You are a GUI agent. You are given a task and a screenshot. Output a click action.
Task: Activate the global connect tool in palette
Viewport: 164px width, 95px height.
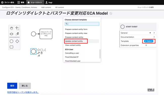tap(17, 34)
